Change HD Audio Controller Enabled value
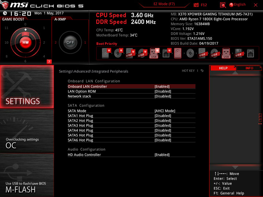 point(162,155)
